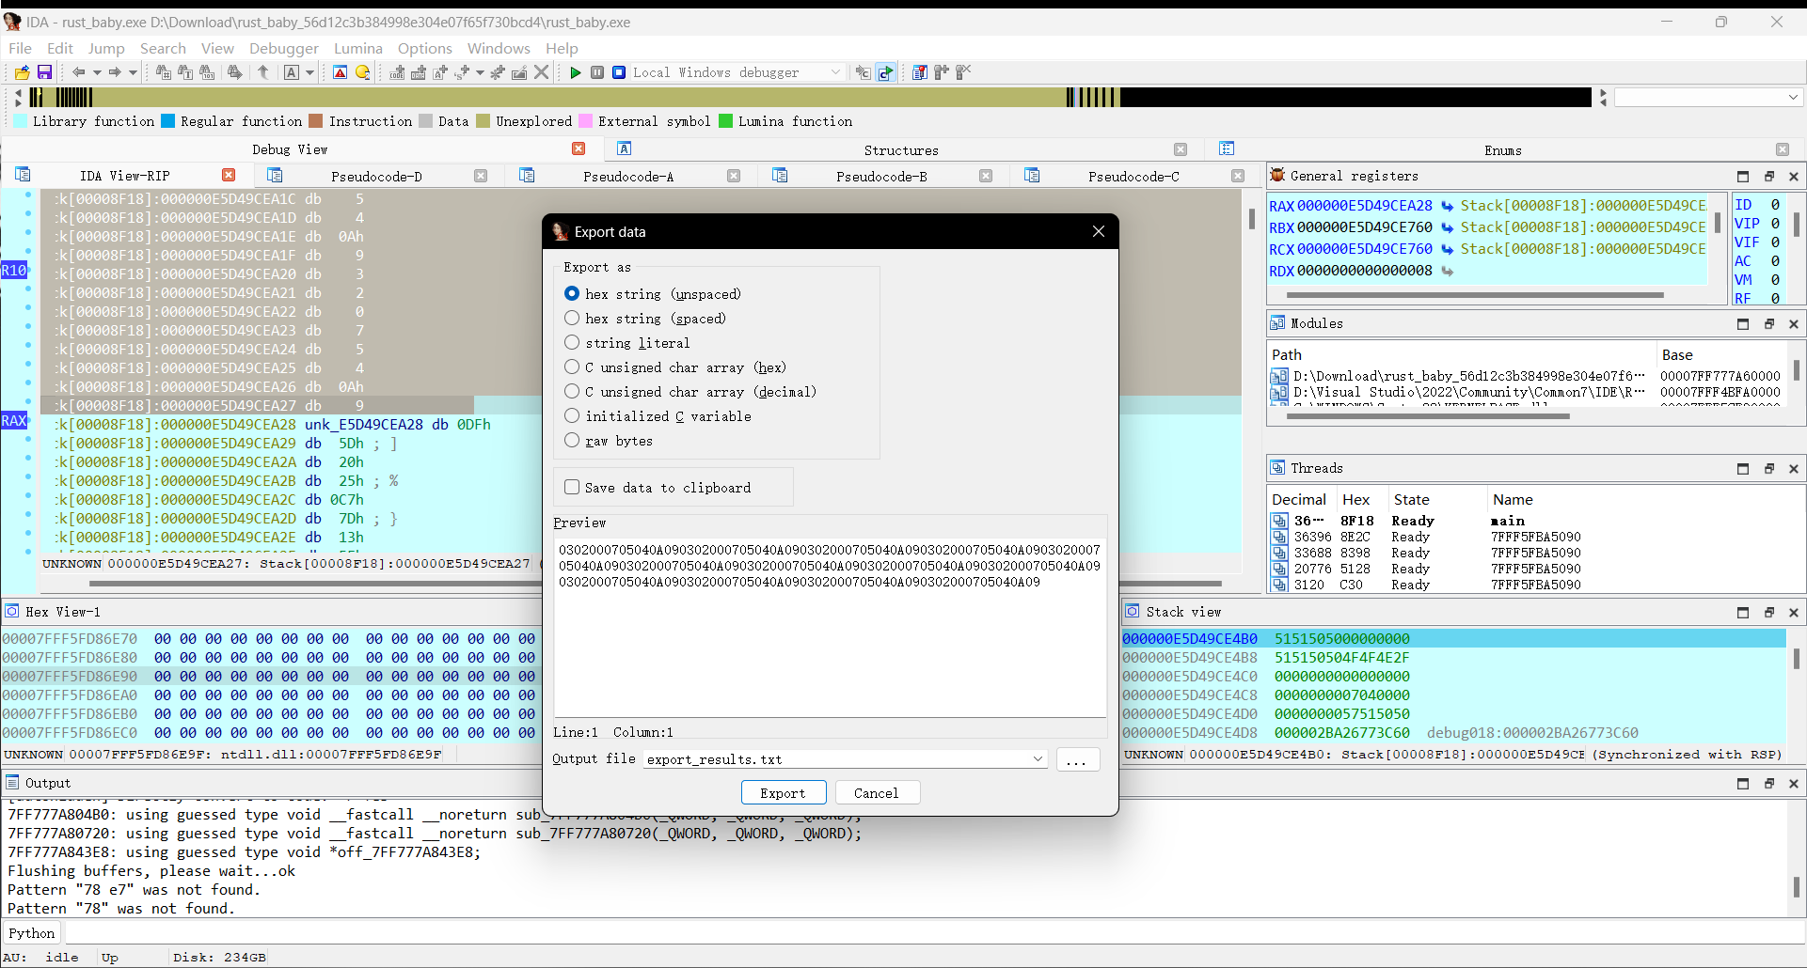
Task: Jump forward with the right arrow icon
Action: tap(115, 72)
